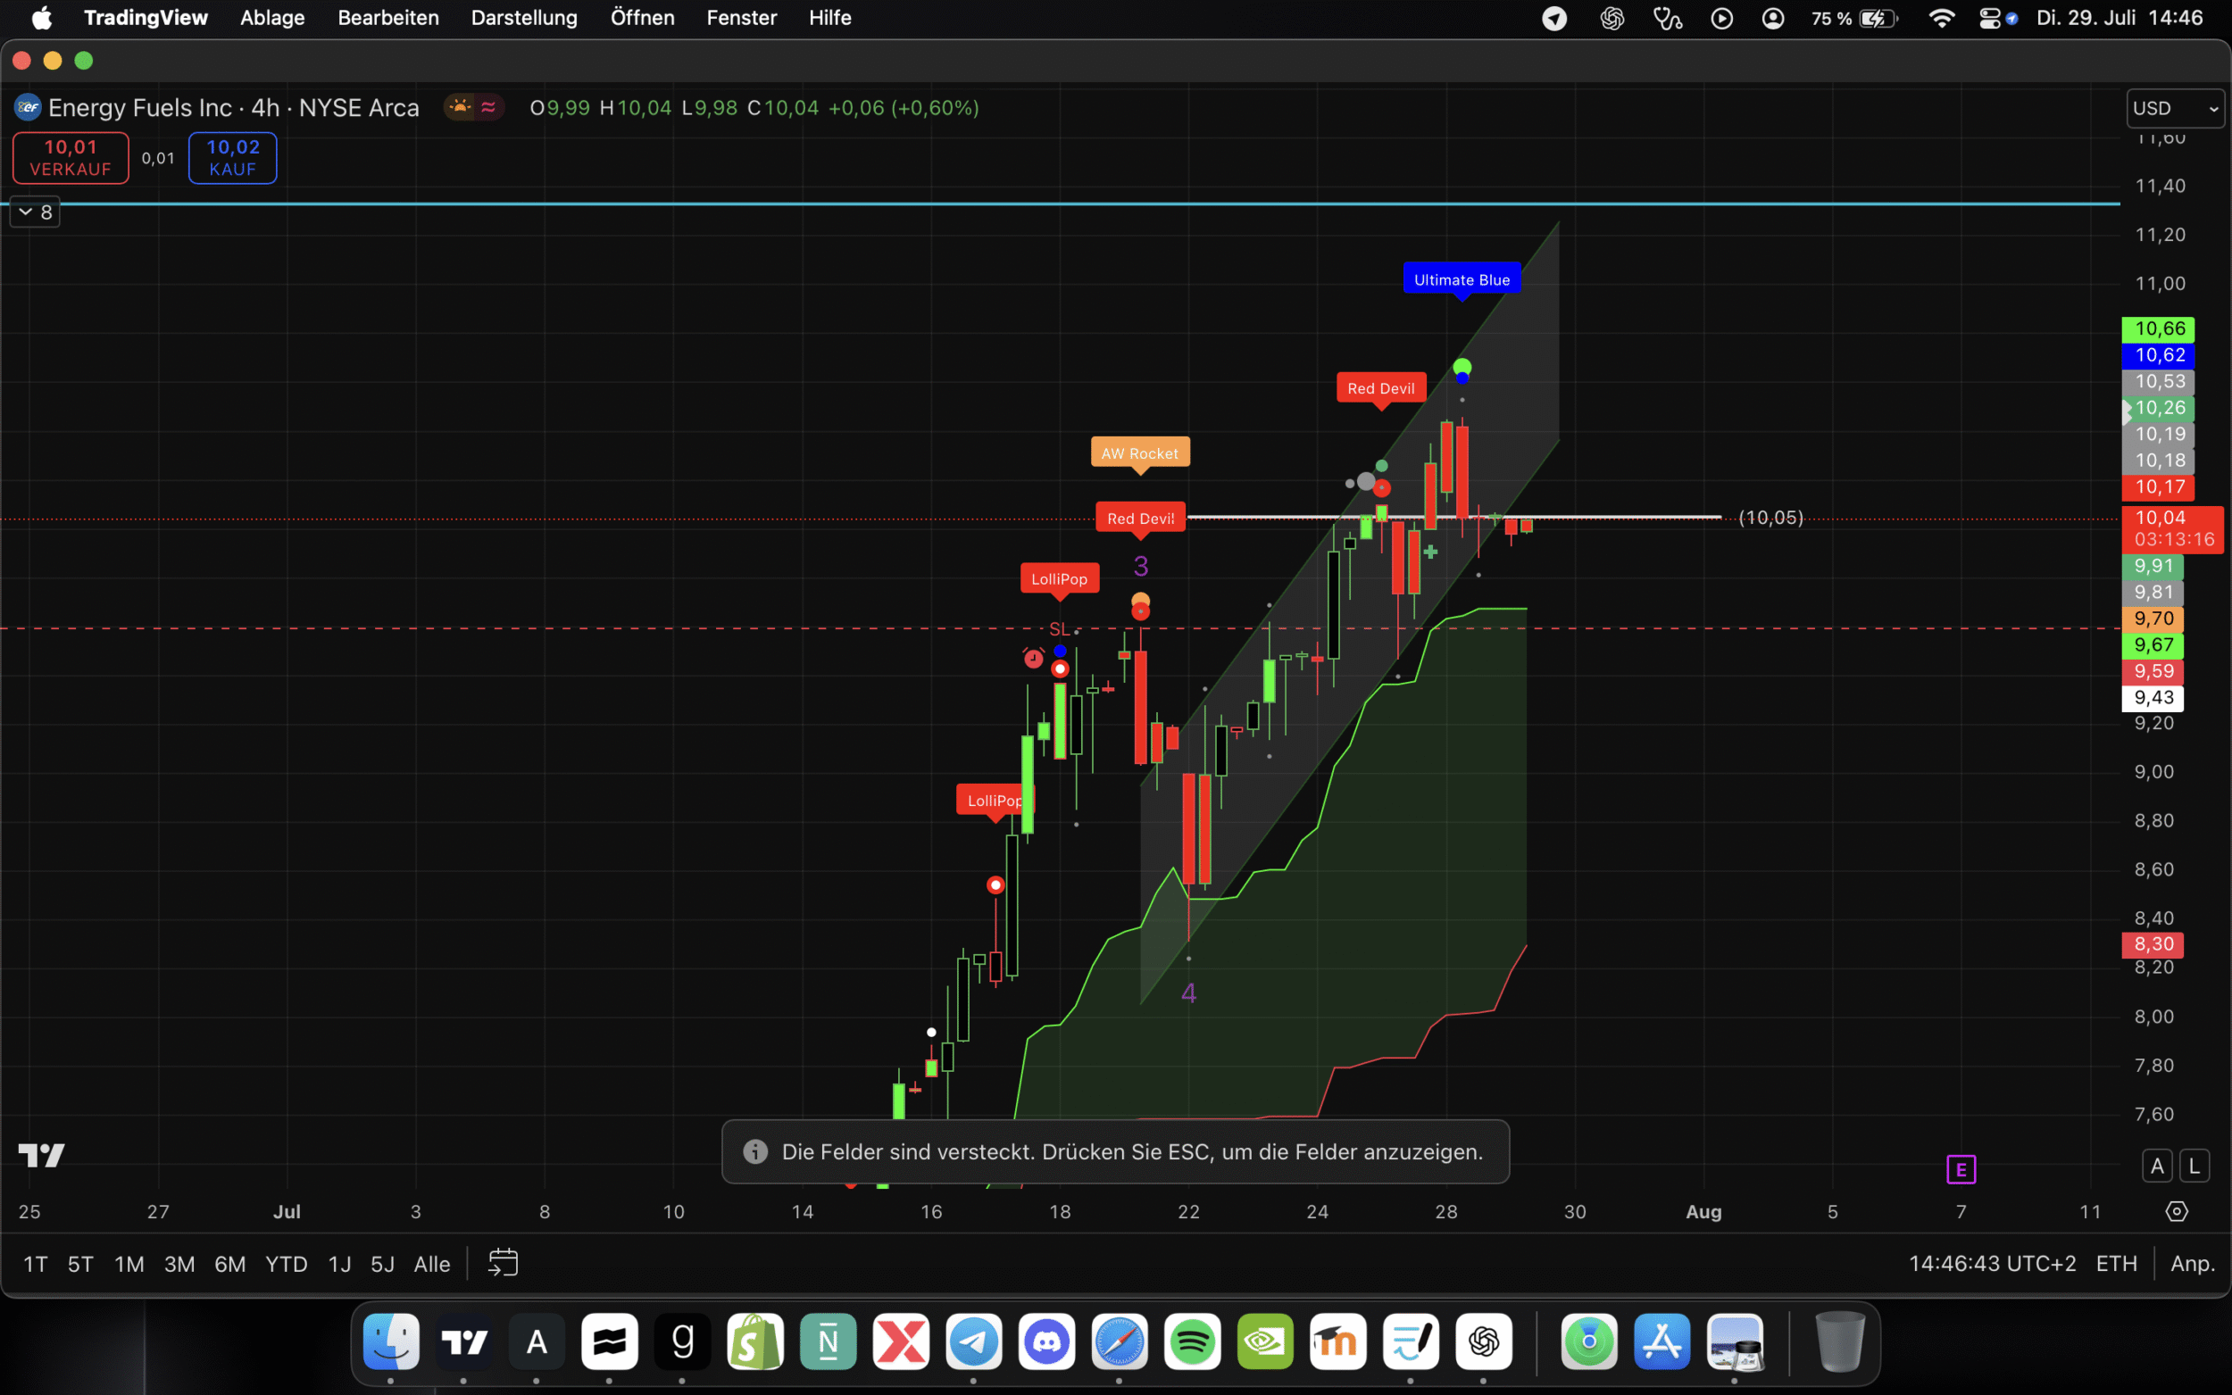Image resolution: width=2232 pixels, height=1395 pixels.
Task: Open the USD currency dropdown
Action: 2174,109
